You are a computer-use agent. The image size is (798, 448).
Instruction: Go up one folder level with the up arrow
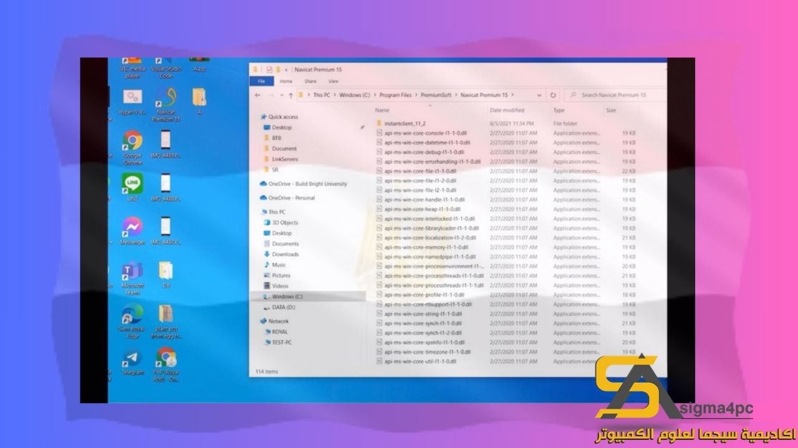pyautogui.click(x=291, y=95)
